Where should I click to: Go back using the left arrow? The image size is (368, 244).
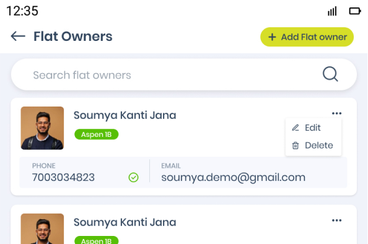[x=18, y=37]
